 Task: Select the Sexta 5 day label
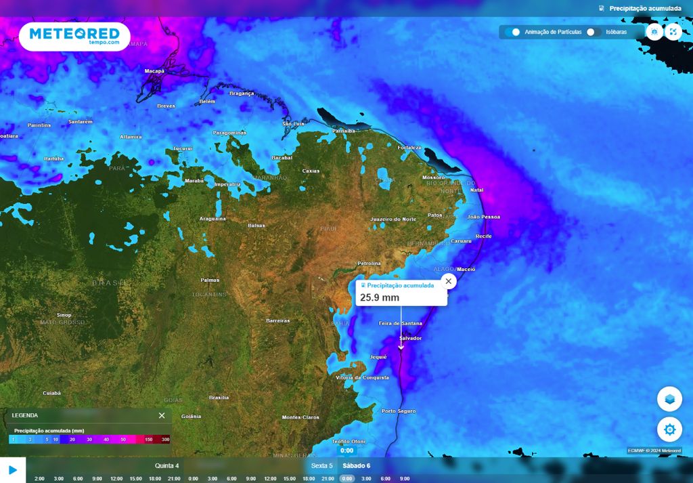(321, 465)
